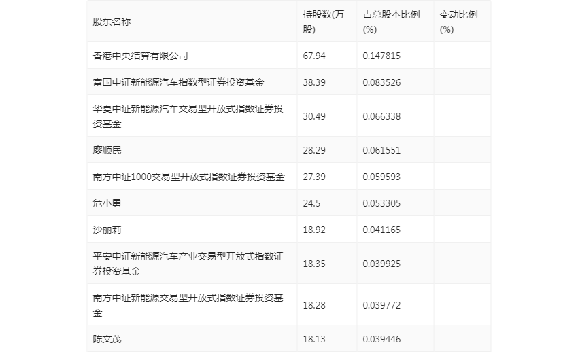Click the 变动比例(%) column header

[458, 22]
